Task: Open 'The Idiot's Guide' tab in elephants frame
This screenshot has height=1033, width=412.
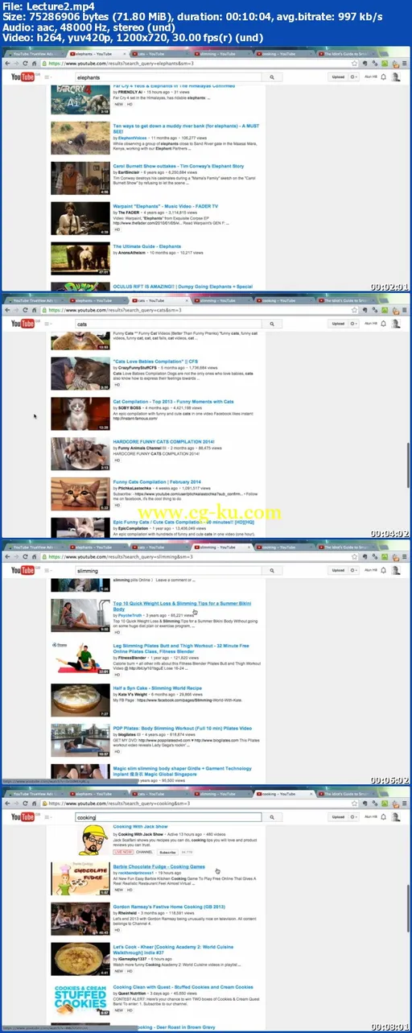Action: click(x=344, y=52)
